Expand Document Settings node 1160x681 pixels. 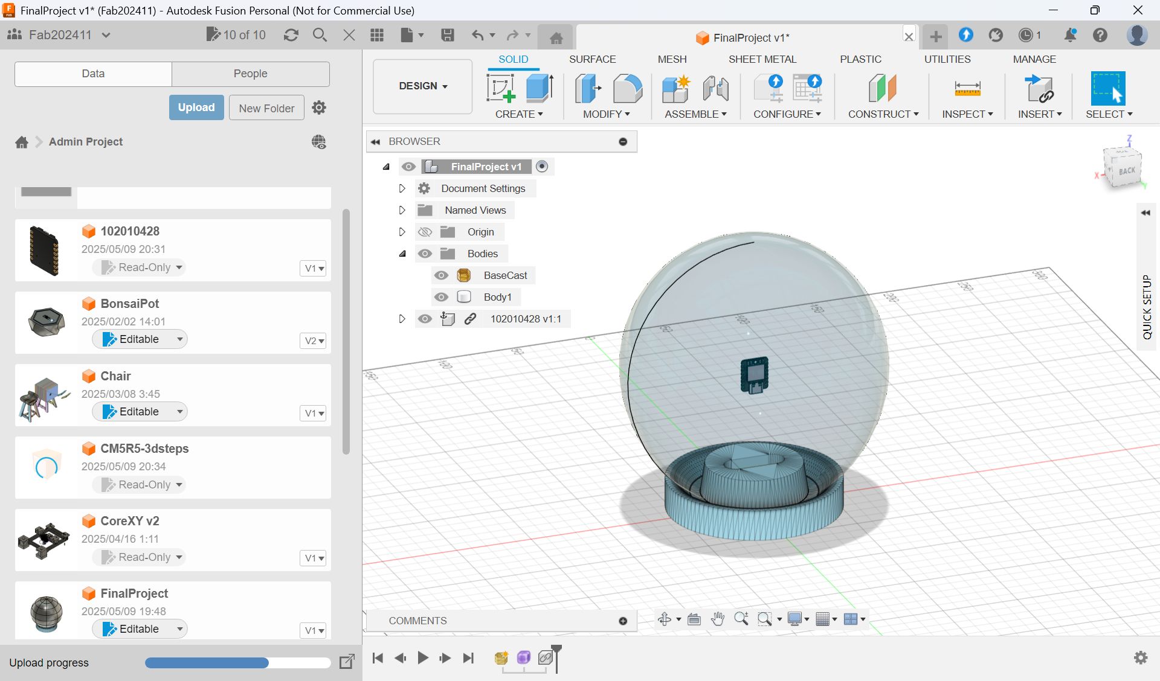[402, 188]
